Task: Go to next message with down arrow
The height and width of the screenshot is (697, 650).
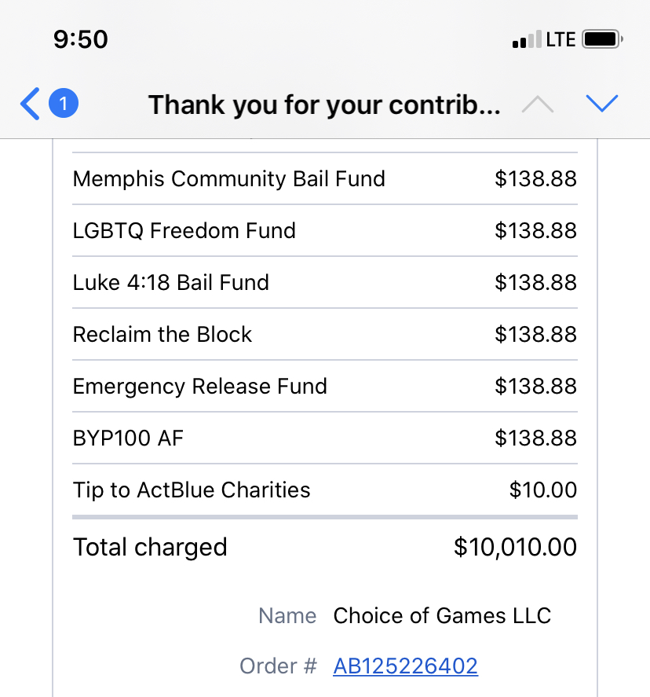Action: [602, 104]
